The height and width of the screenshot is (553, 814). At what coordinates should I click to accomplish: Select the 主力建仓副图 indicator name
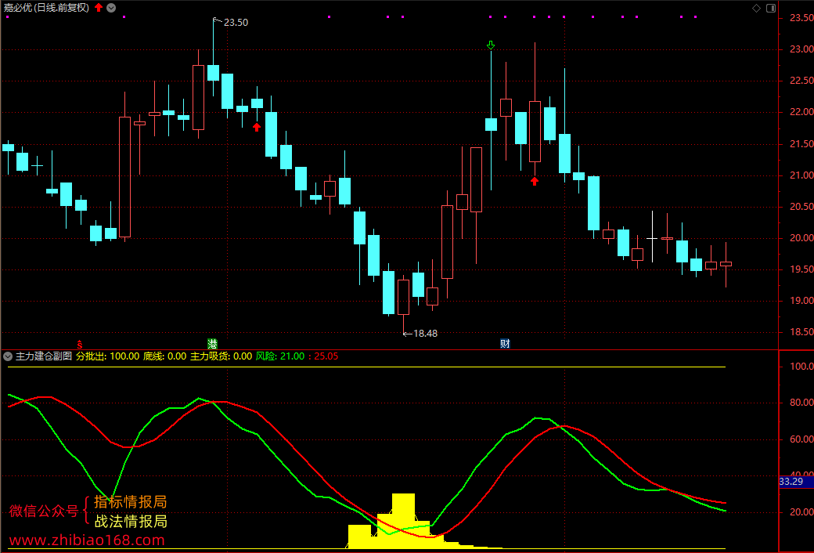coord(44,356)
